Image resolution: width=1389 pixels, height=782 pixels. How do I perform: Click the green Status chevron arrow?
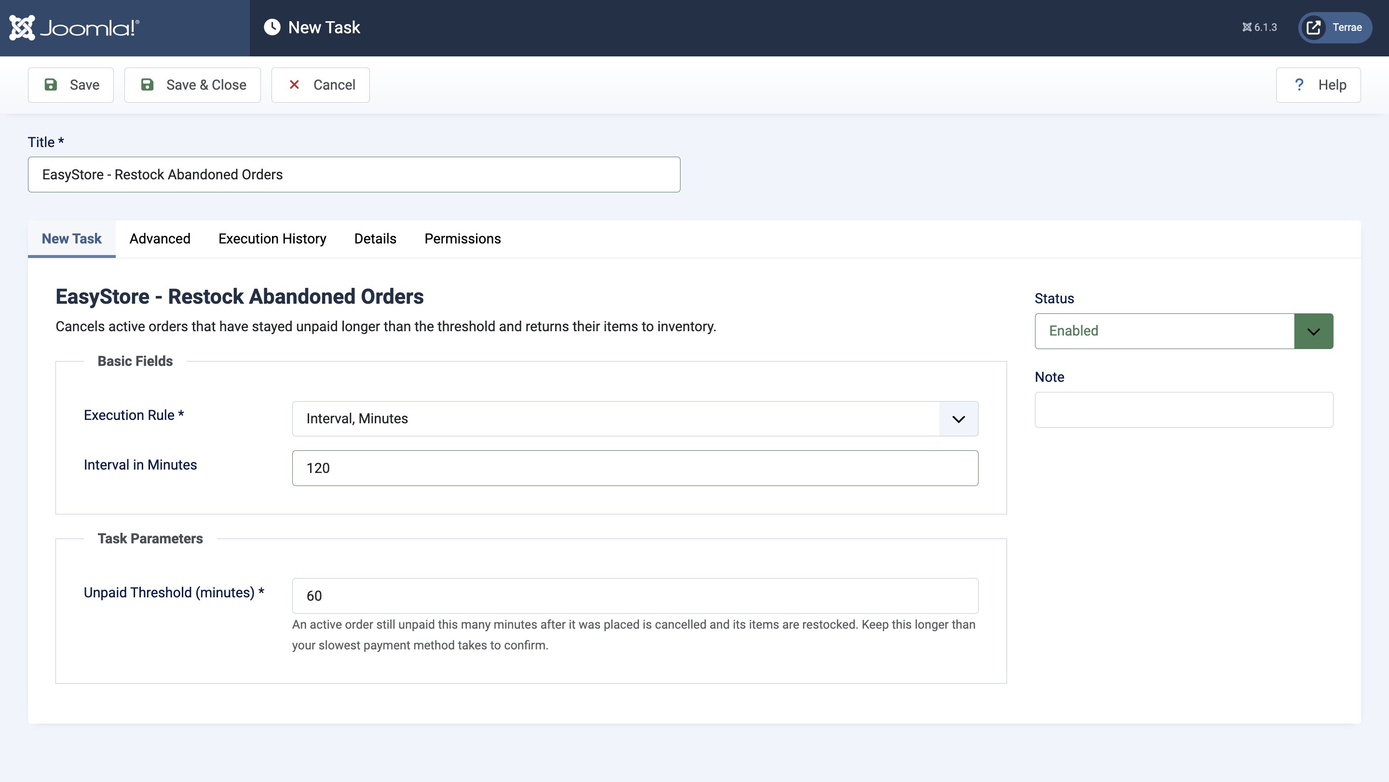[1313, 331]
